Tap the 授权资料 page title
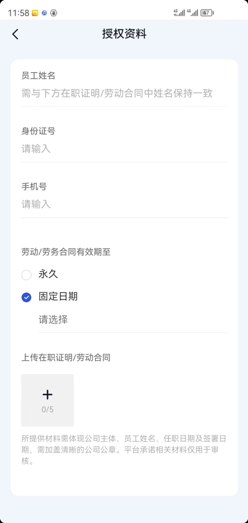 pyautogui.click(x=124, y=34)
